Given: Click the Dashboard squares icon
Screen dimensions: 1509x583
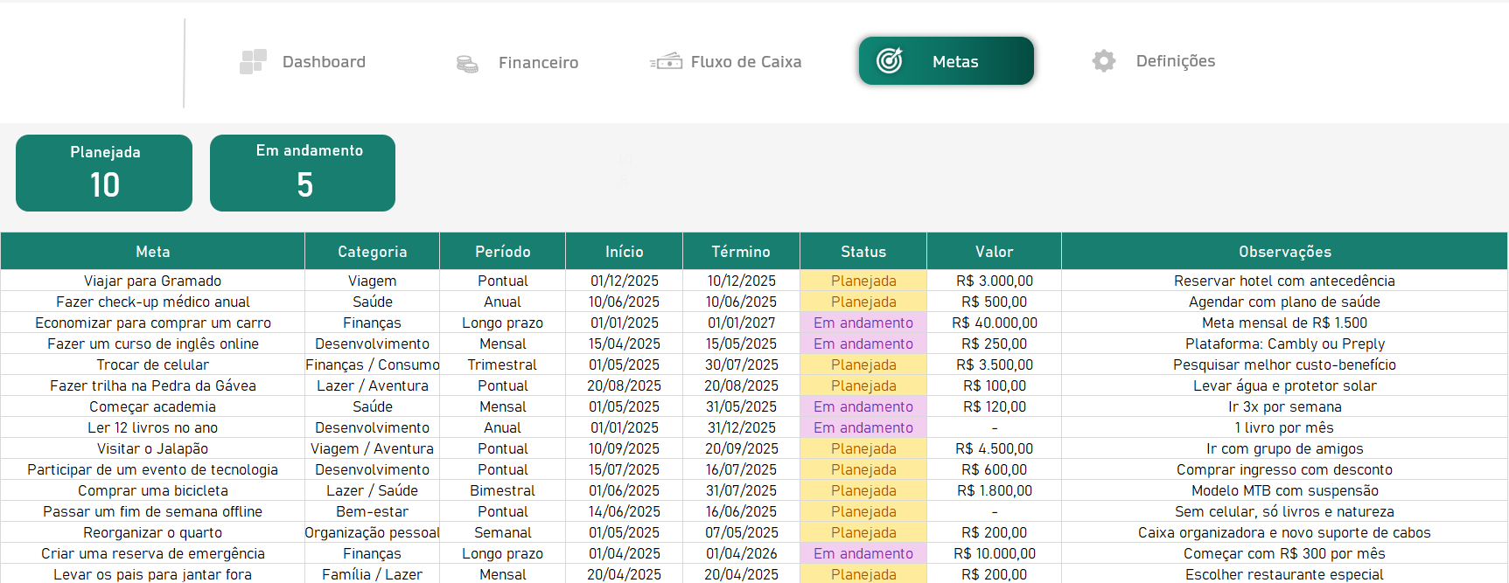Looking at the screenshot, I should tap(253, 62).
